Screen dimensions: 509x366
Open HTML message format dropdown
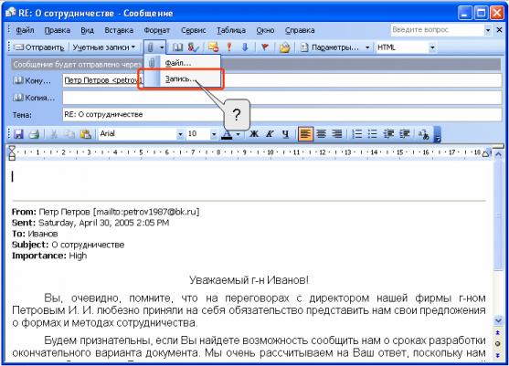point(432,47)
